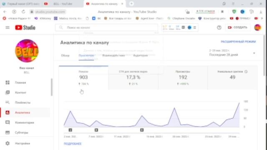Click the lock icon in the address bar

(32, 12)
